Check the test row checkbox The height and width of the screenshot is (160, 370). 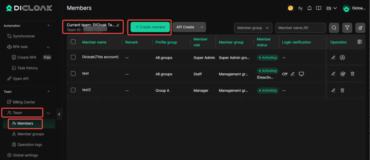click(73, 73)
